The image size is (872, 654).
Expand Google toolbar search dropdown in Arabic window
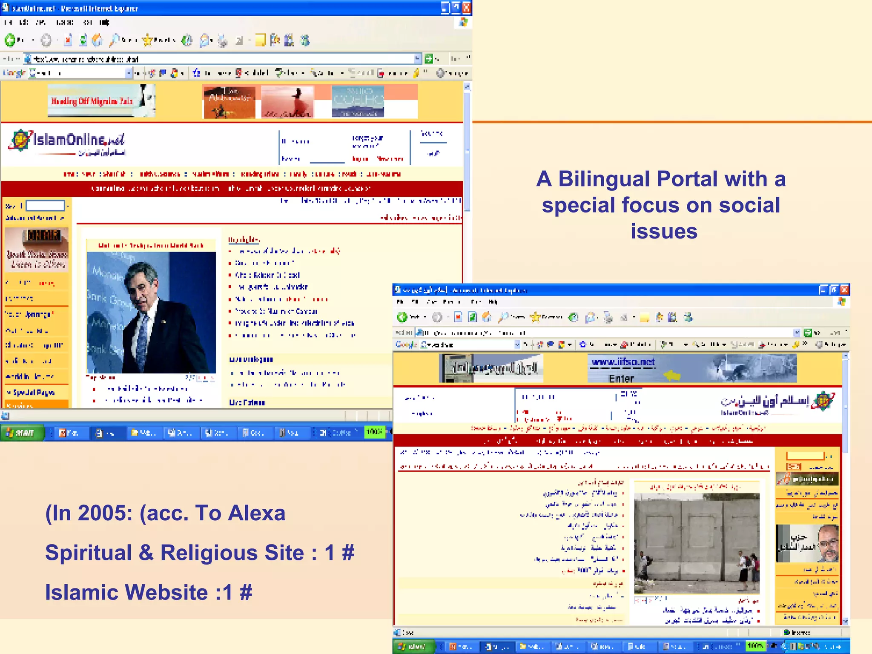(517, 344)
